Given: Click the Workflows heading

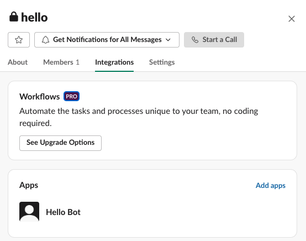Looking at the screenshot, I should click(40, 97).
